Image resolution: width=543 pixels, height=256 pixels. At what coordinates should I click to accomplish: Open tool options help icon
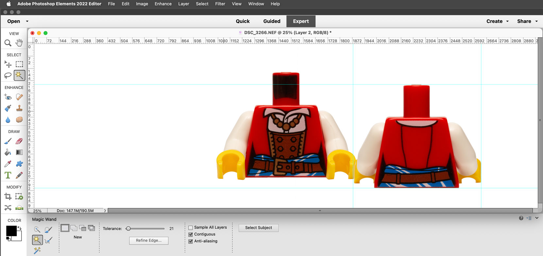(521, 218)
